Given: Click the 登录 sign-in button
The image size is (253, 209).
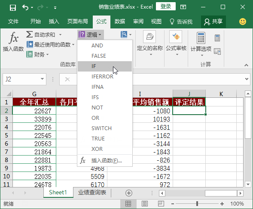Looking at the screenshot, I should click(166, 6).
